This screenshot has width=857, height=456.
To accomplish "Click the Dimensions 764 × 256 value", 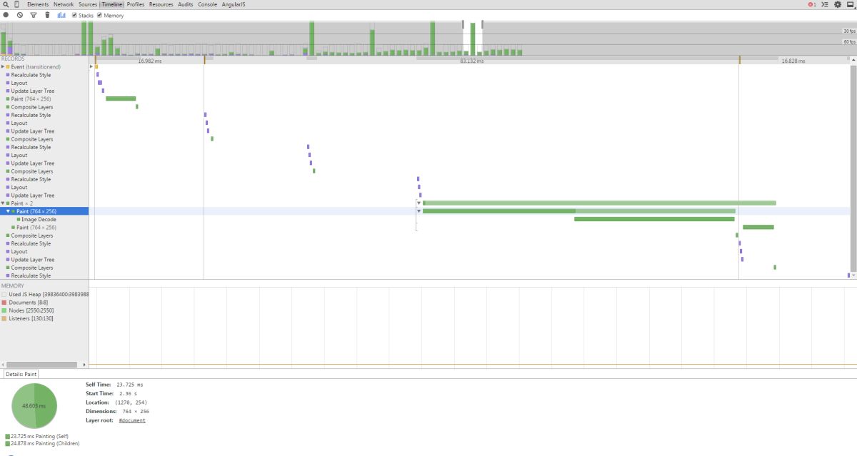I will 136,411.
